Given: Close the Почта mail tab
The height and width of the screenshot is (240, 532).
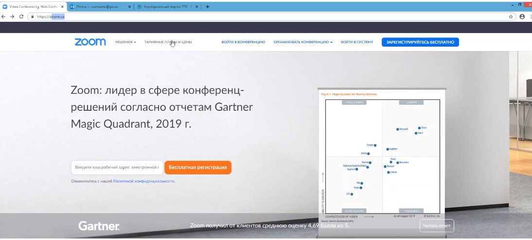Looking at the screenshot, I should tap(129, 6).
